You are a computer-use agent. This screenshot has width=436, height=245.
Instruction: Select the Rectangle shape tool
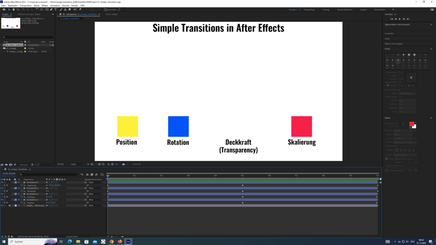(x=46, y=9)
